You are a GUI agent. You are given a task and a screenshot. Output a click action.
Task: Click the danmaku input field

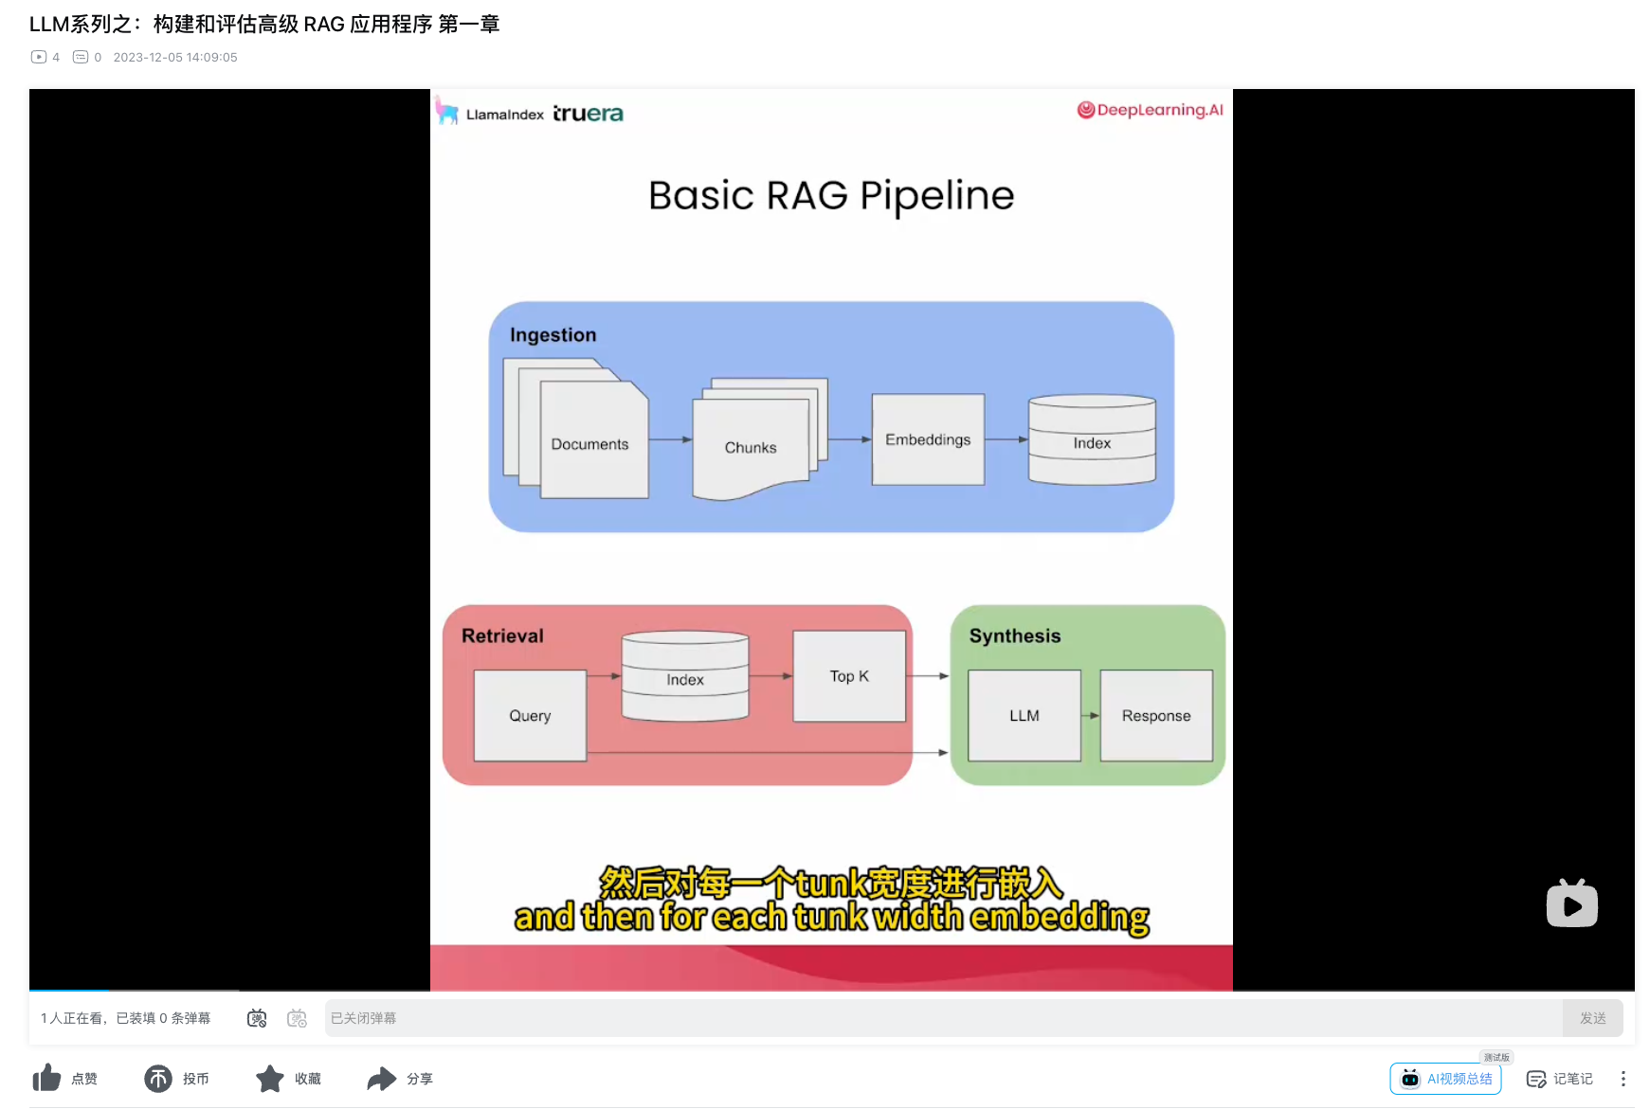click(x=943, y=1018)
